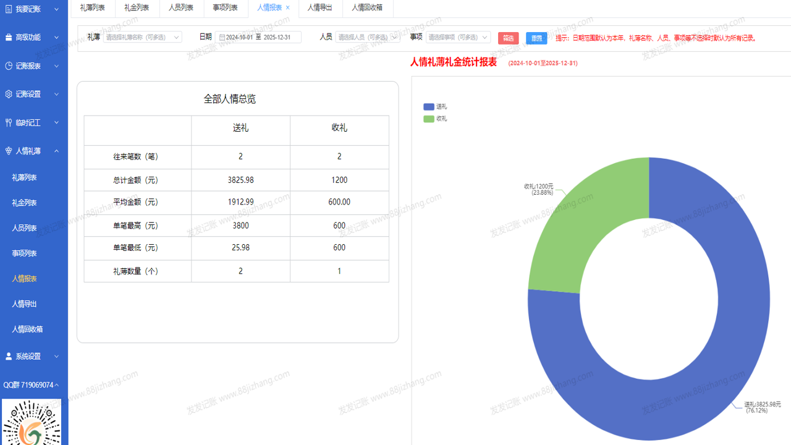The image size is (791, 445).
Task: Click the 临时记工 fork icon in sidebar
Action: pyautogui.click(x=9, y=123)
